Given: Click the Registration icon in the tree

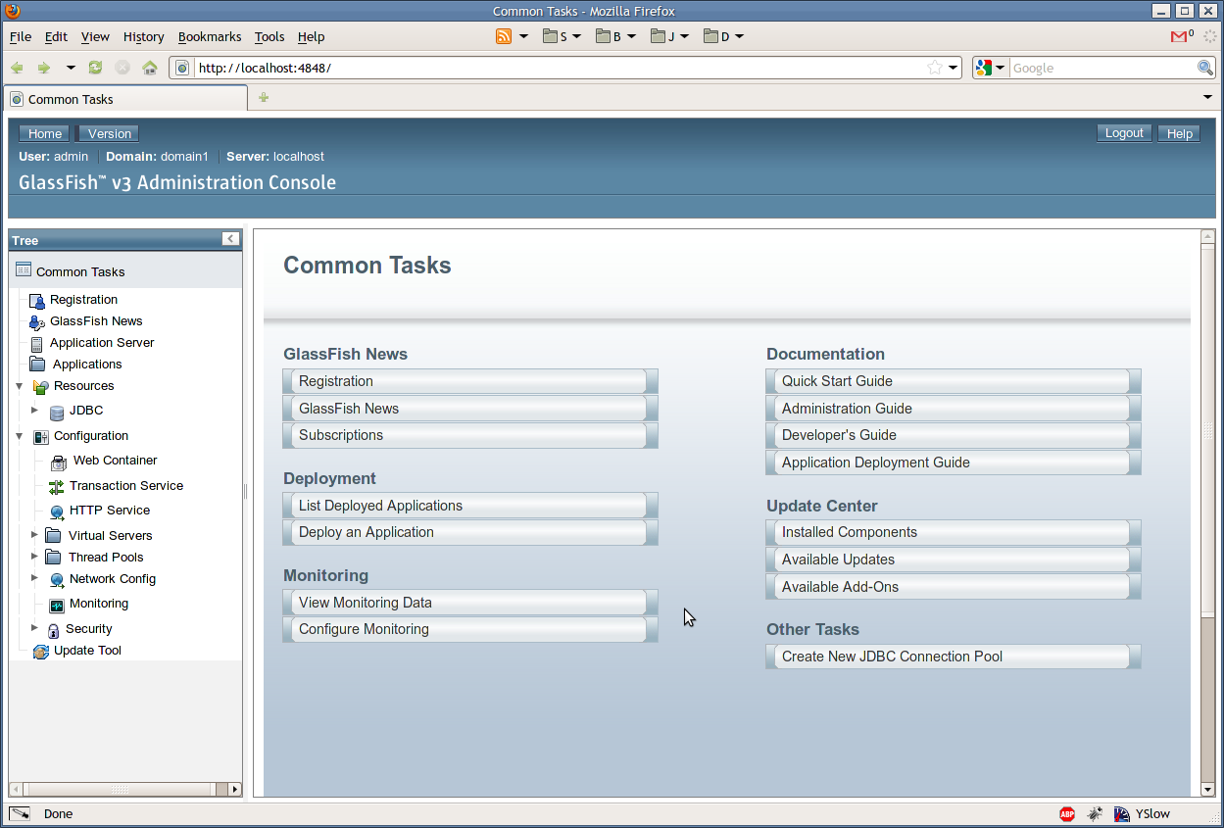Looking at the screenshot, I should pyautogui.click(x=36, y=301).
